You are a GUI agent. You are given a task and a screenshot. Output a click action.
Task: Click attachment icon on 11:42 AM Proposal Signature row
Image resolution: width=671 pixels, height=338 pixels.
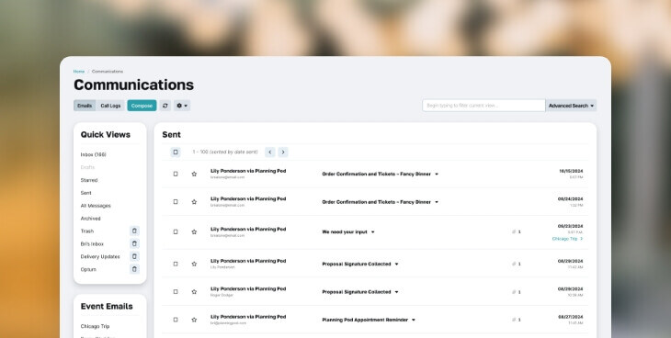tap(514, 264)
